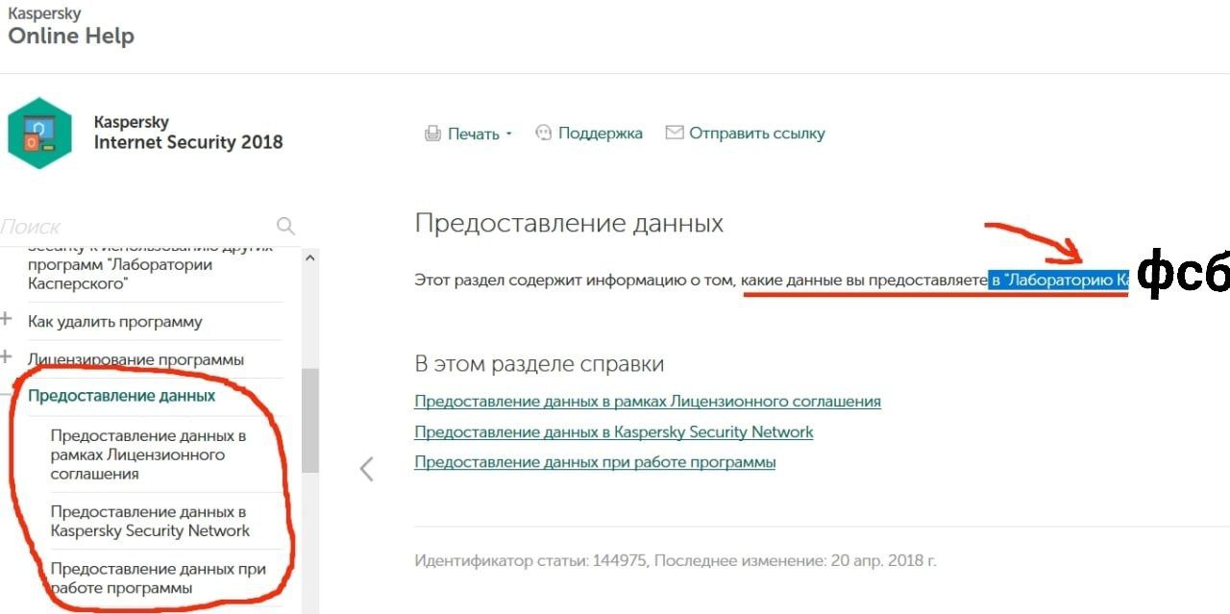The width and height of the screenshot is (1230, 614).
Task: Click the Kaspersky Internet Security 2018 product icon
Action: pos(40,133)
